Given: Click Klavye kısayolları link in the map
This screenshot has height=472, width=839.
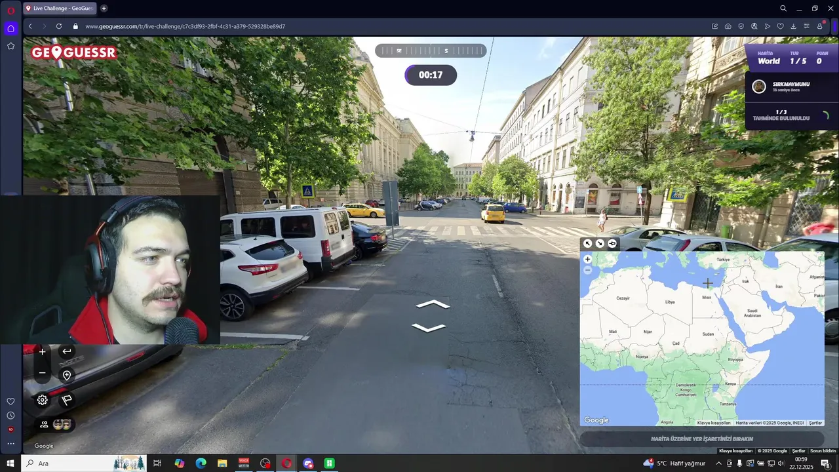Looking at the screenshot, I should (714, 423).
